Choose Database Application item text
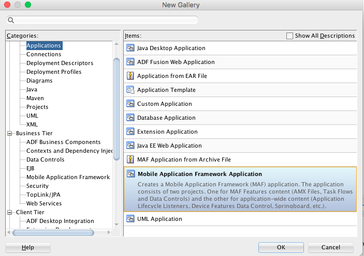 coord(166,118)
